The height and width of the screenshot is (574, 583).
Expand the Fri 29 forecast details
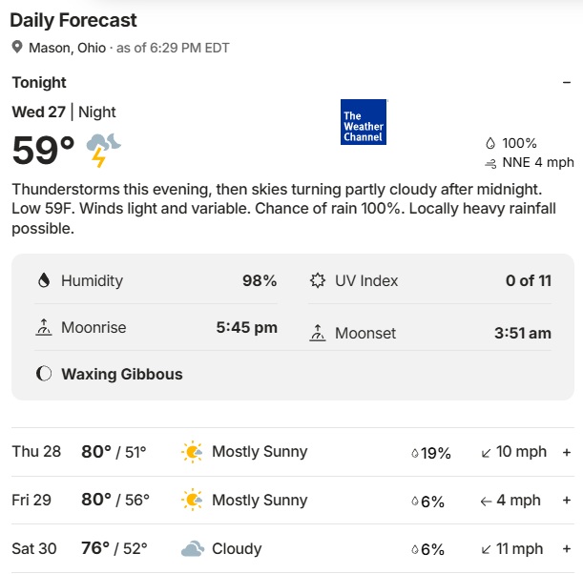(567, 500)
